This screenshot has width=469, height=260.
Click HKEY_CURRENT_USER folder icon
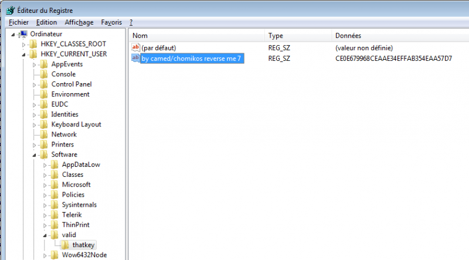pos(33,54)
